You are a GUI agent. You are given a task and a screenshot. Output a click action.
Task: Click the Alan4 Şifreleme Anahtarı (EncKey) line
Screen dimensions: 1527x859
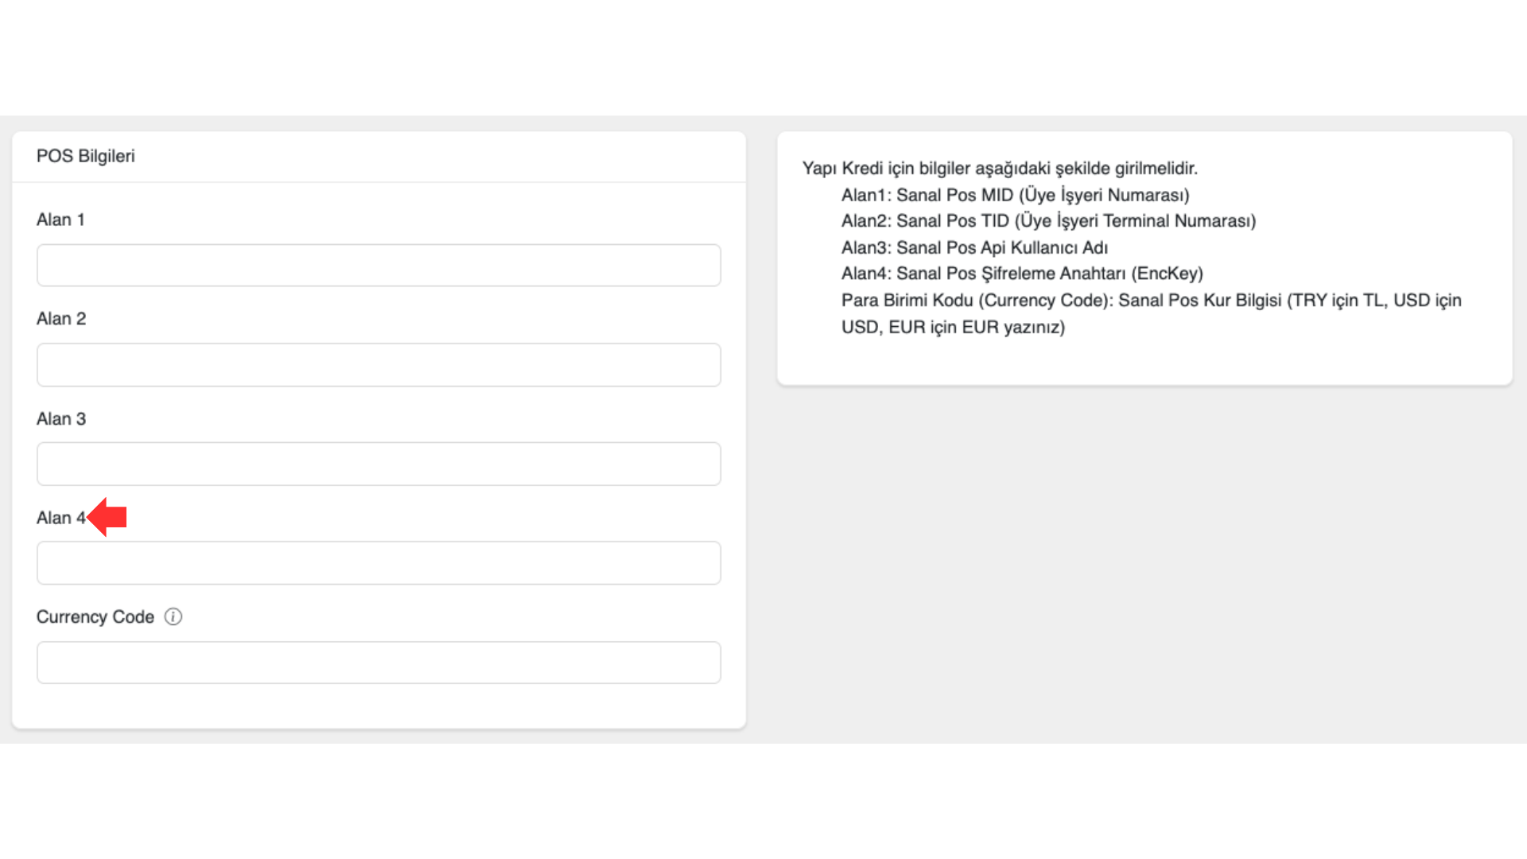[1022, 274]
